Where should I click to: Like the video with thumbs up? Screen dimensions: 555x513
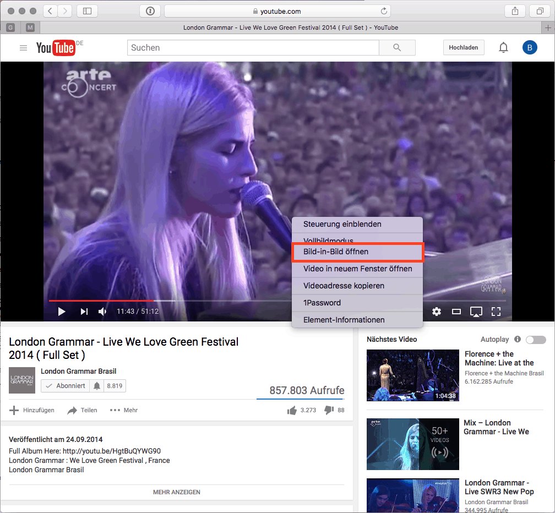point(292,410)
